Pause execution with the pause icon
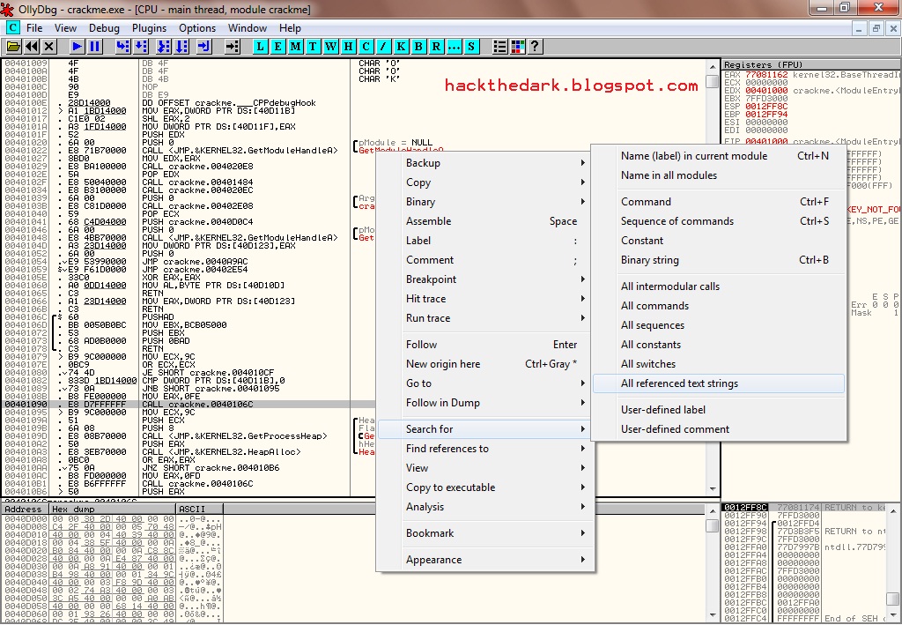The image size is (902, 625). [95, 47]
